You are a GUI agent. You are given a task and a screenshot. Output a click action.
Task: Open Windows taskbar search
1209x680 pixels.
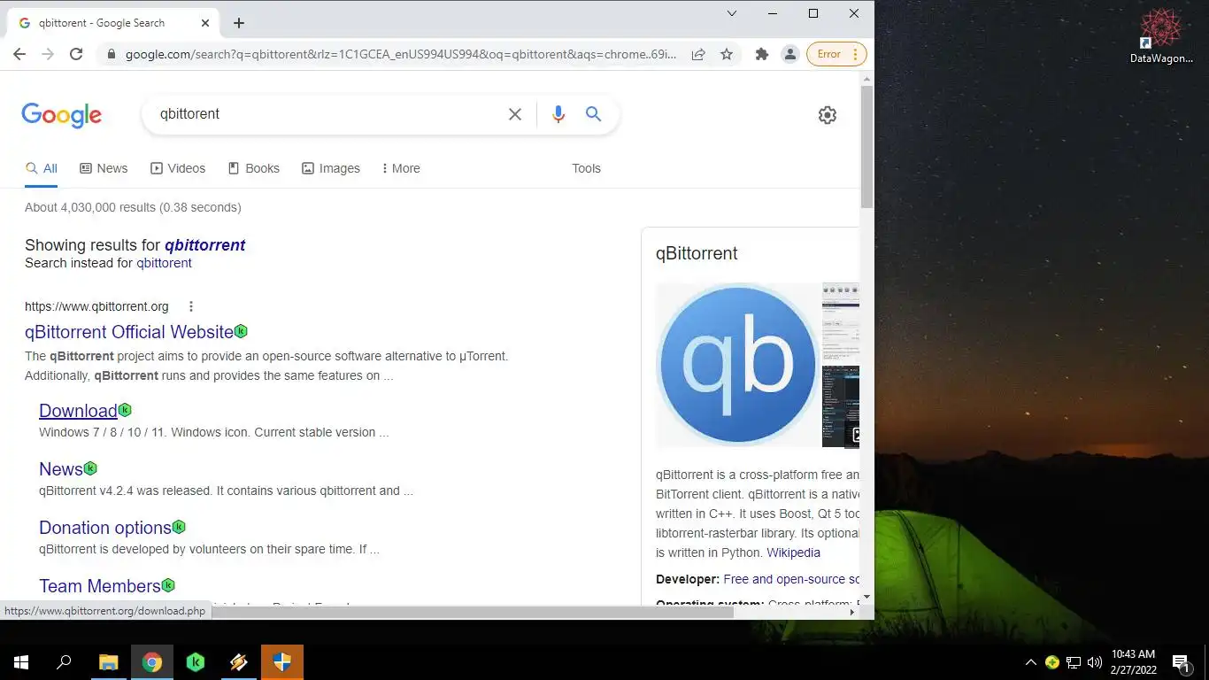click(x=64, y=662)
